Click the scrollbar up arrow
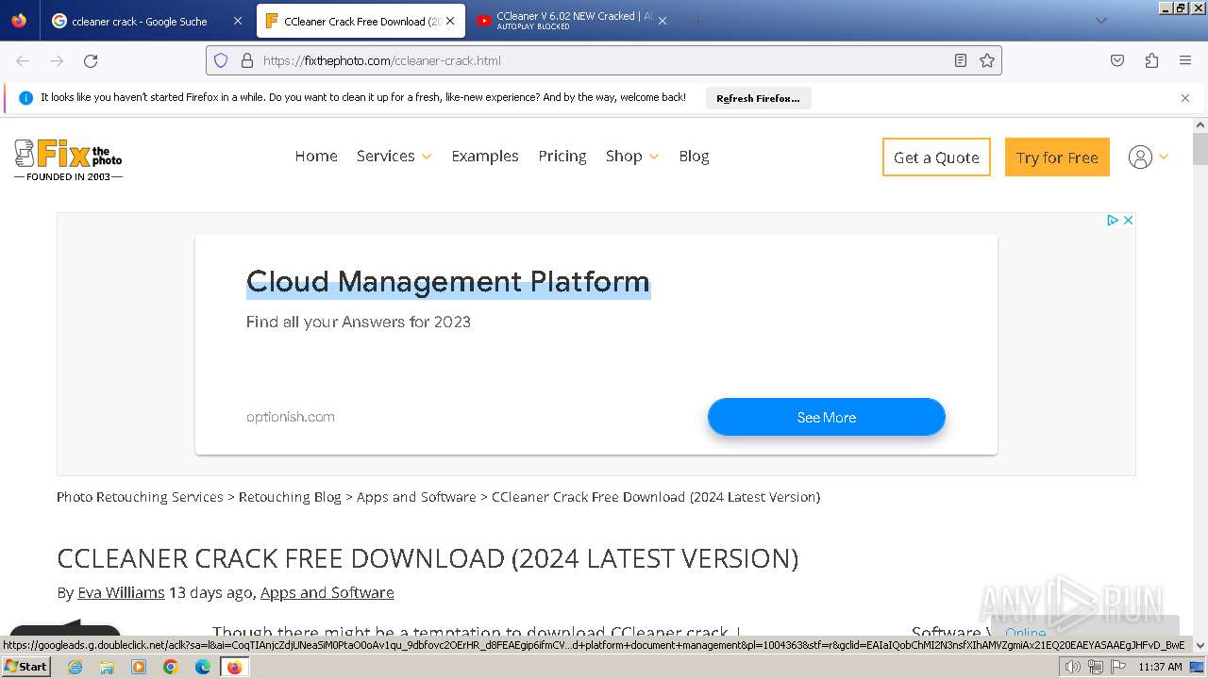This screenshot has height=679, width=1208. [x=1200, y=124]
